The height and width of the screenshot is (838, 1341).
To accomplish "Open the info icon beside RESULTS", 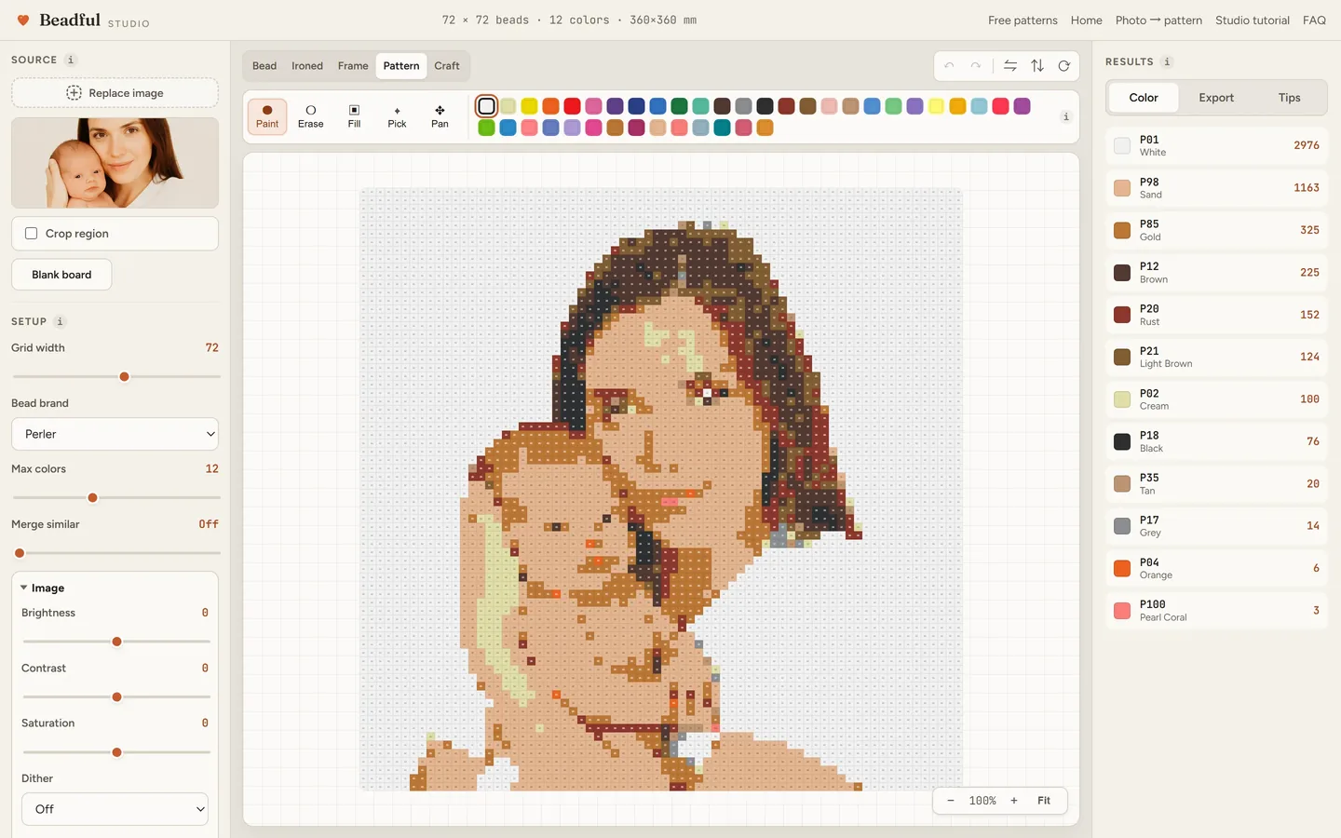I will pos(1167,61).
